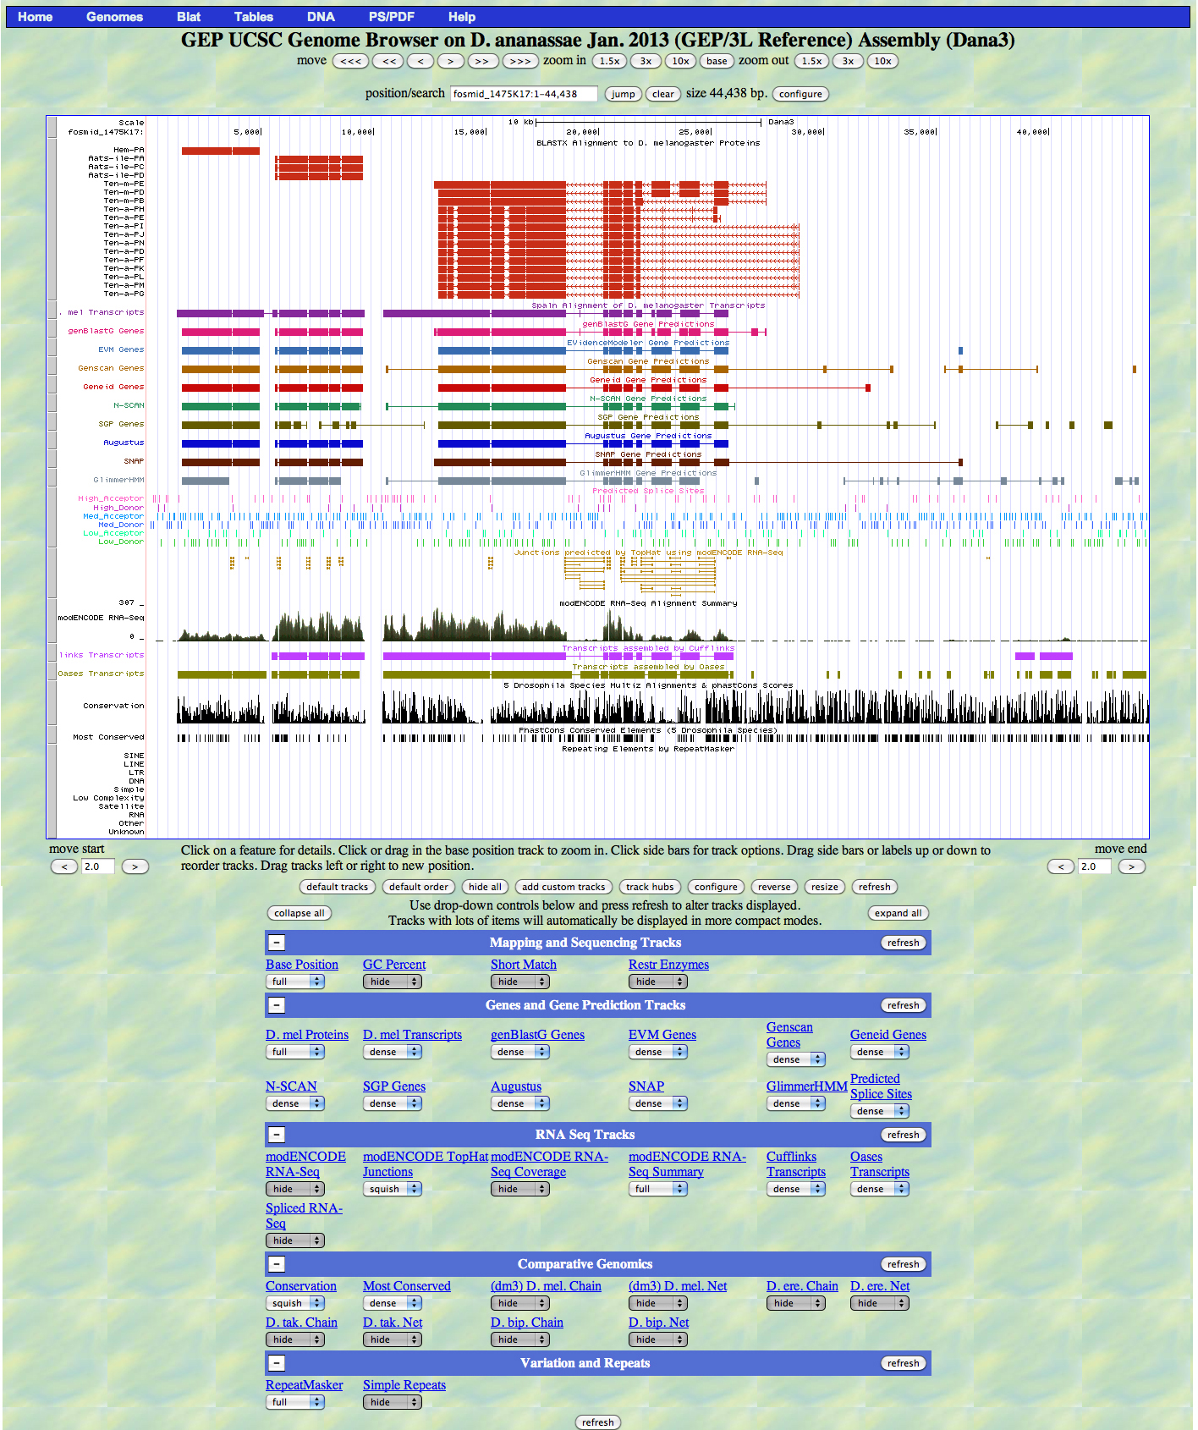Shift move end left arrow
Screen dimensions: 1198x1430
point(1061,866)
